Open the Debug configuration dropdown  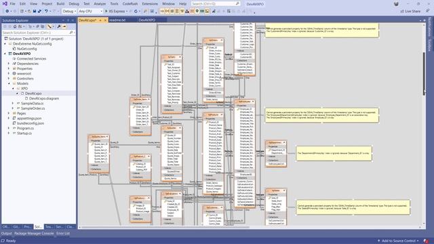pyautogui.click(x=69, y=12)
